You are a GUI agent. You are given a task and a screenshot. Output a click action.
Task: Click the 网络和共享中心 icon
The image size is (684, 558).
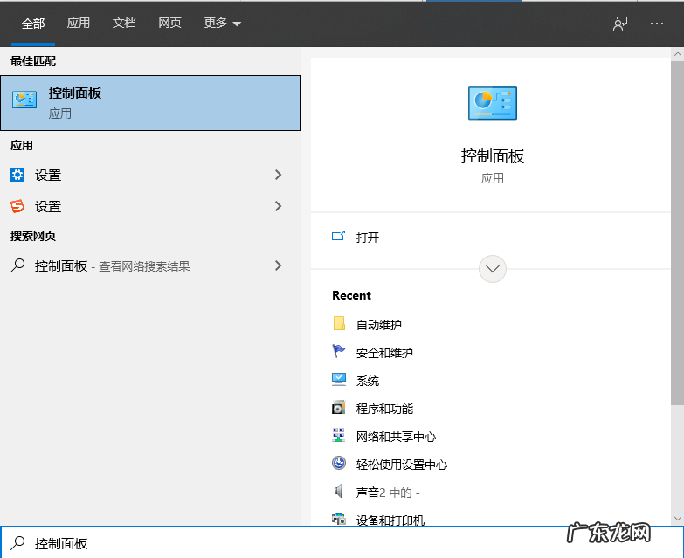pos(339,435)
